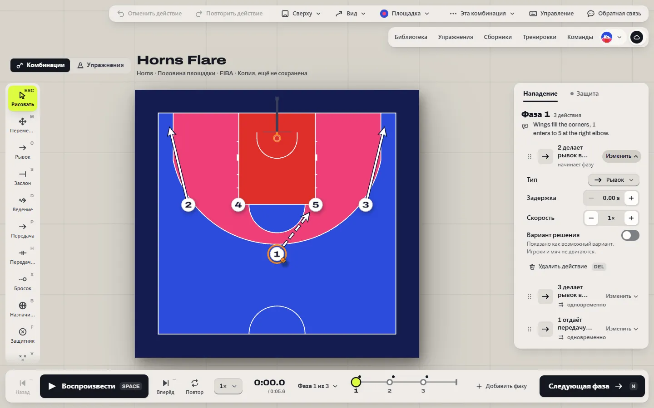Expand Изменить for player 3 action
The height and width of the screenshot is (408, 654).
click(x=622, y=296)
